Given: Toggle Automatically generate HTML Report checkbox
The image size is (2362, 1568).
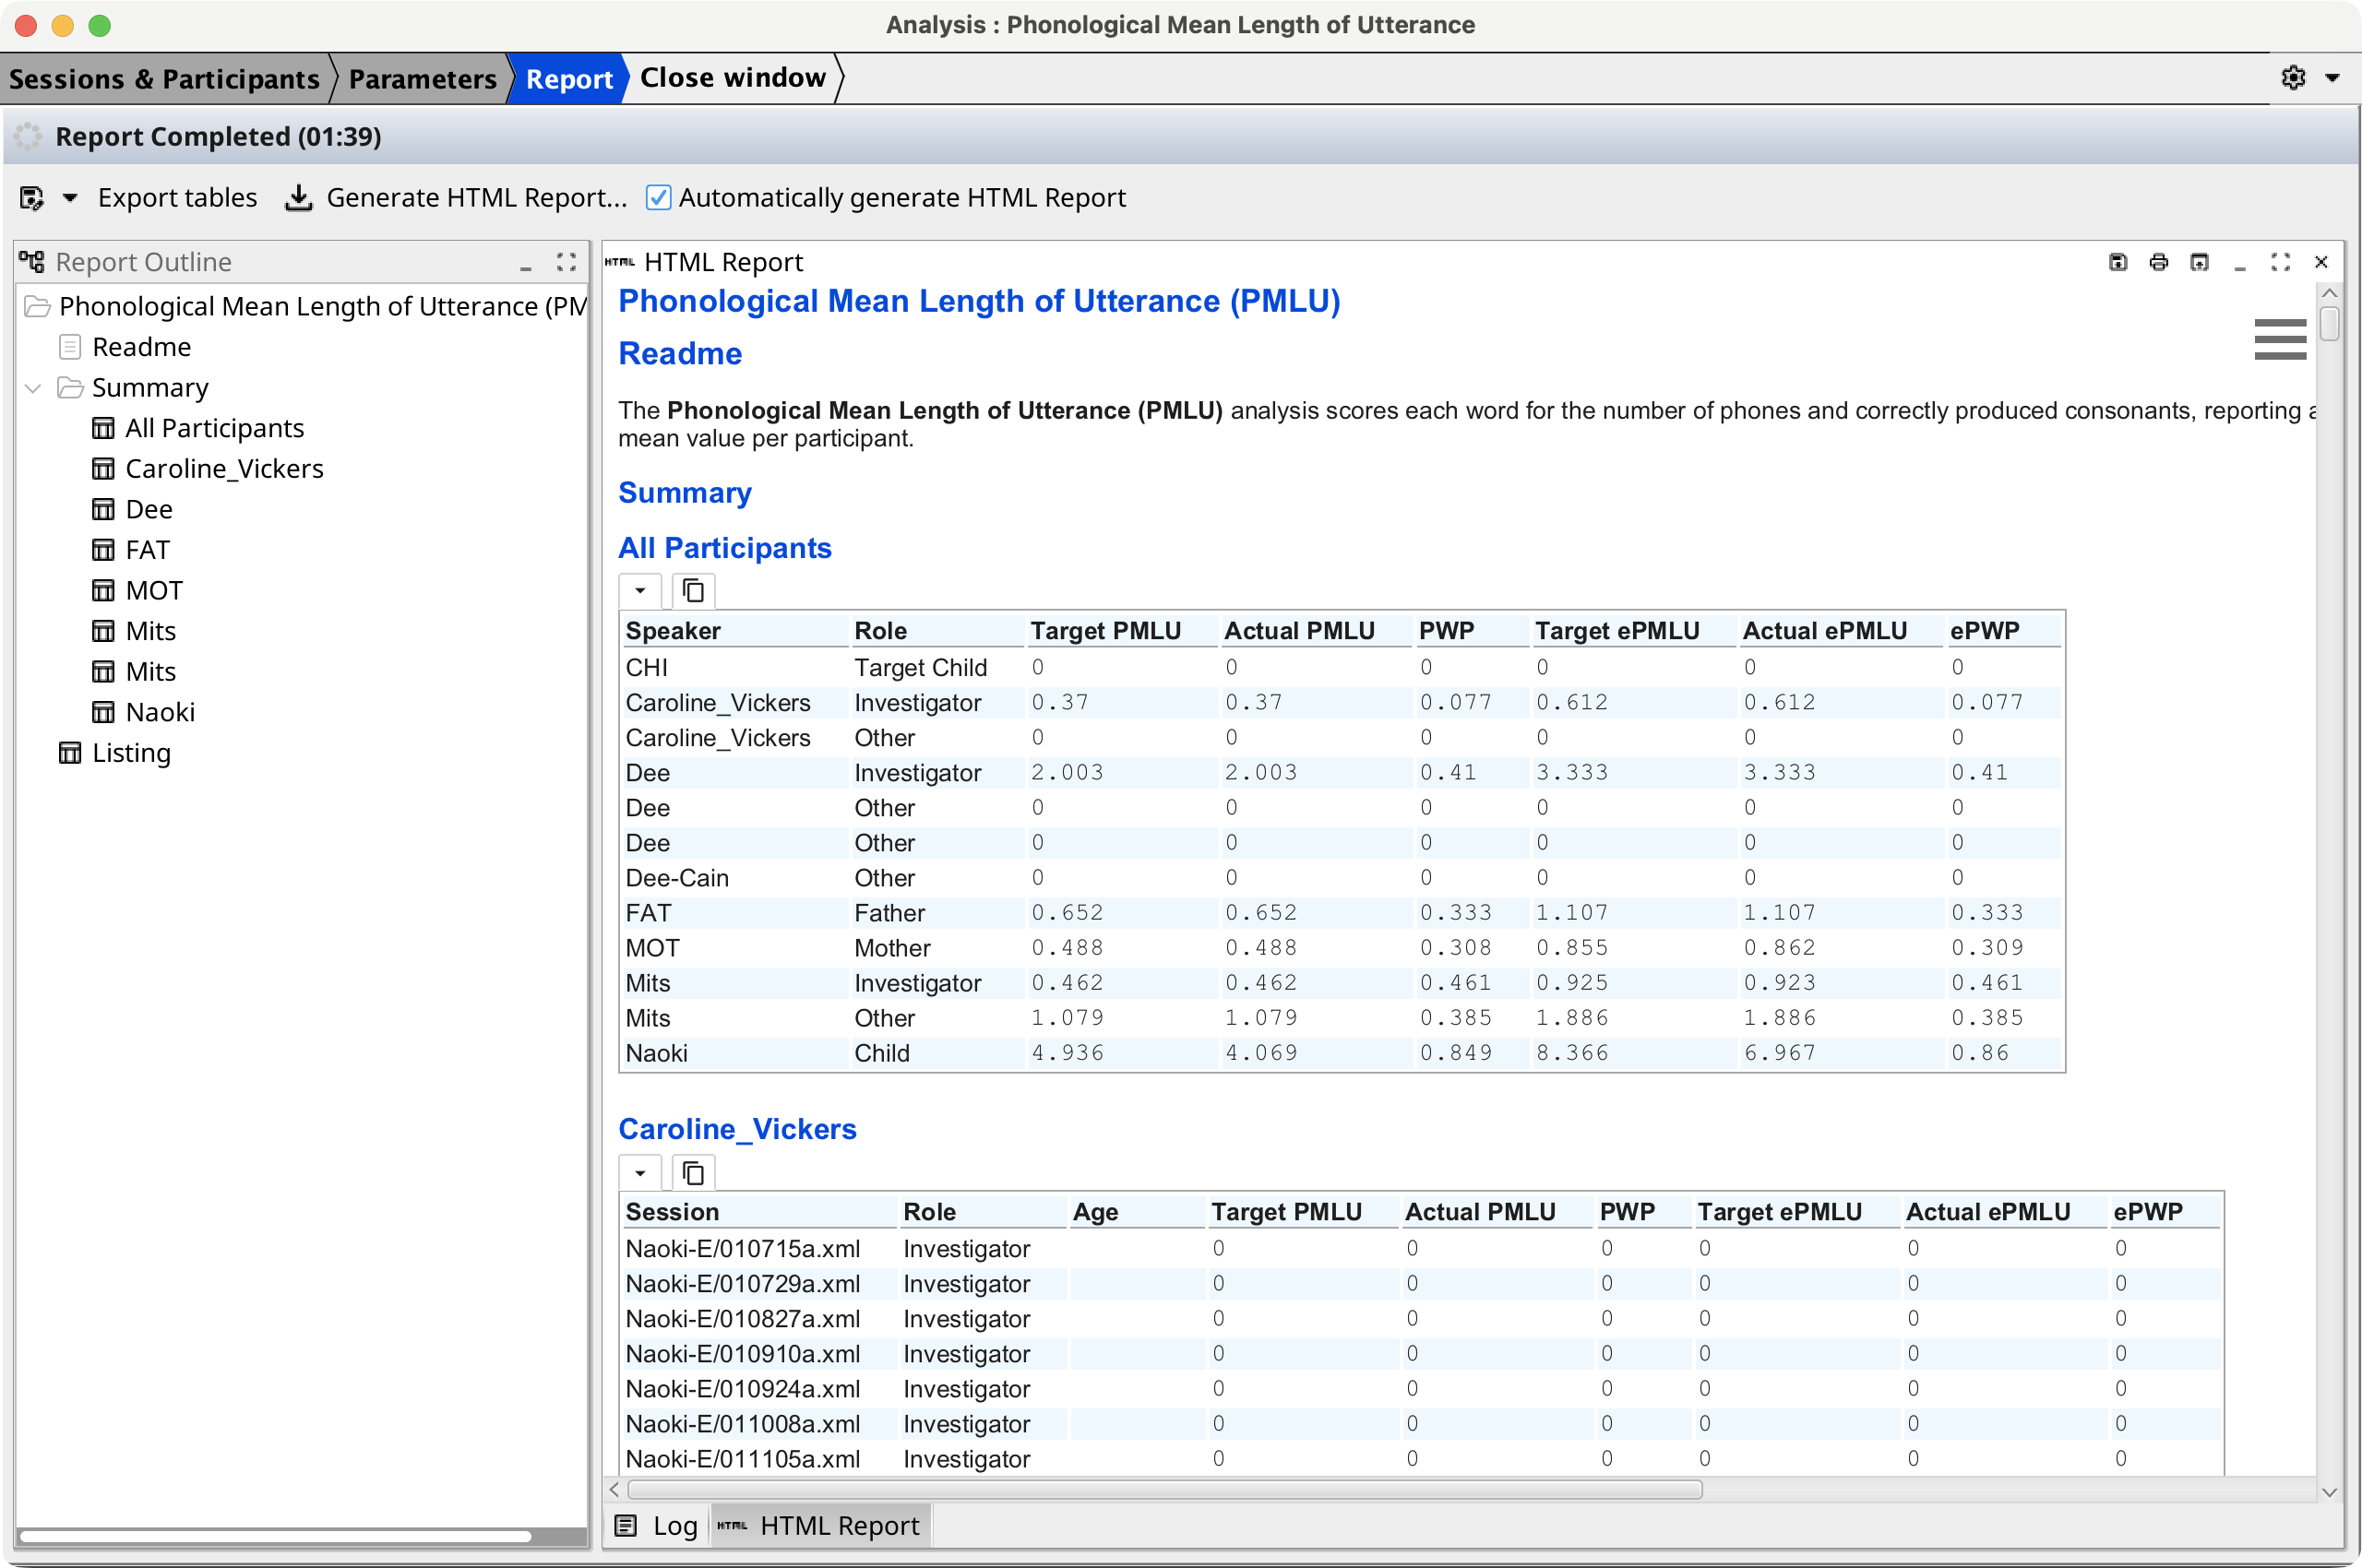Looking at the screenshot, I should 657,198.
